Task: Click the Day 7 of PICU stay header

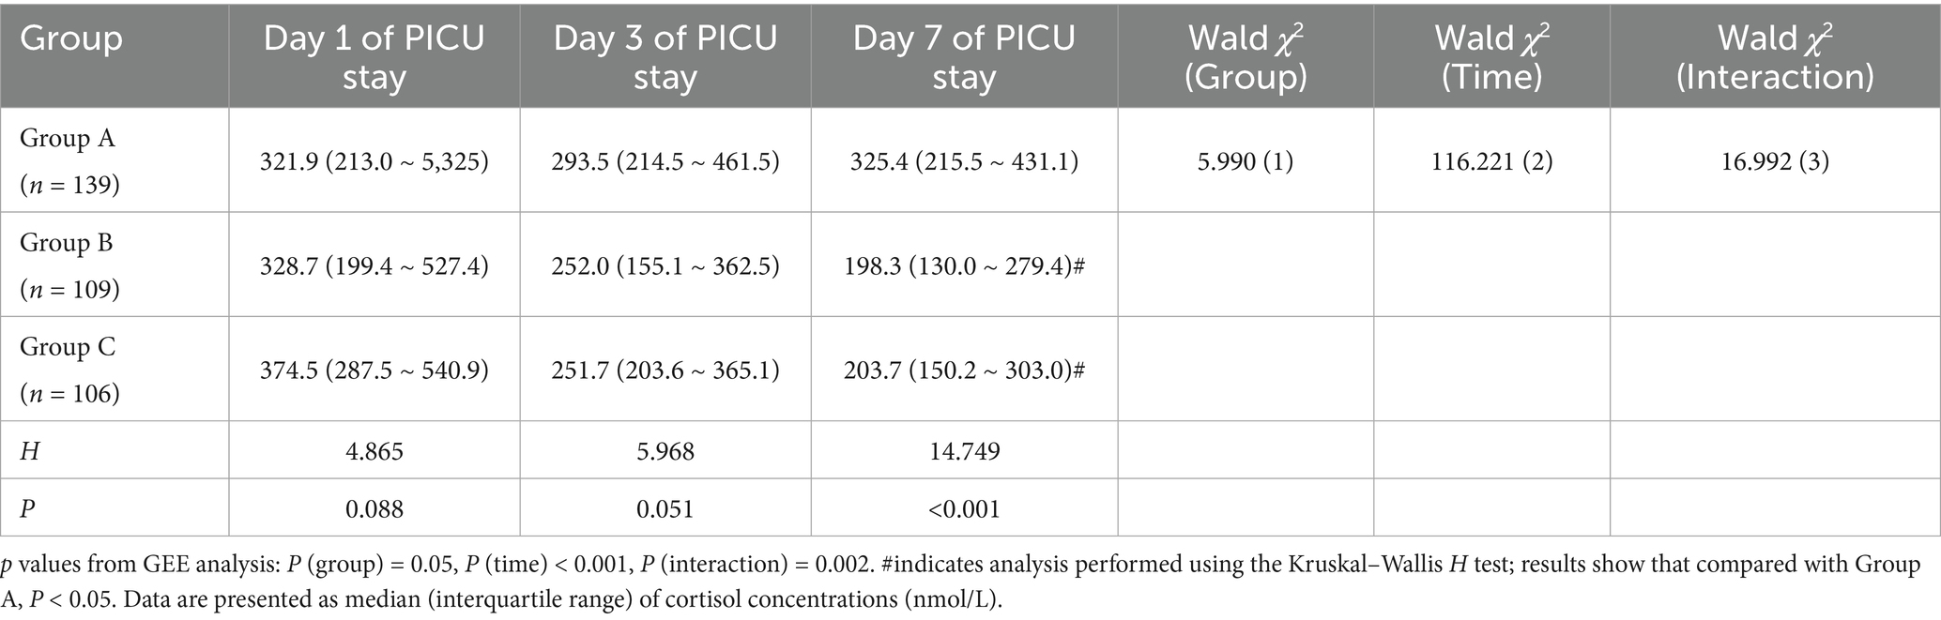Action: 964,56
